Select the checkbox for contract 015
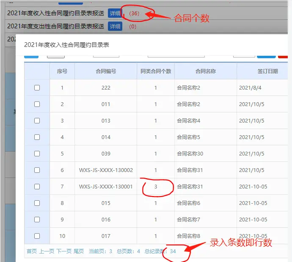This screenshot has width=292, height=262. [37, 203]
